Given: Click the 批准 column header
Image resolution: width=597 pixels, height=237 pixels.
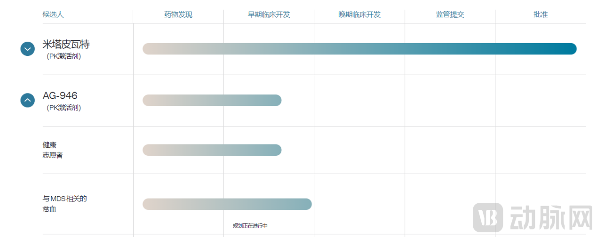Looking at the screenshot, I should pos(541,15).
